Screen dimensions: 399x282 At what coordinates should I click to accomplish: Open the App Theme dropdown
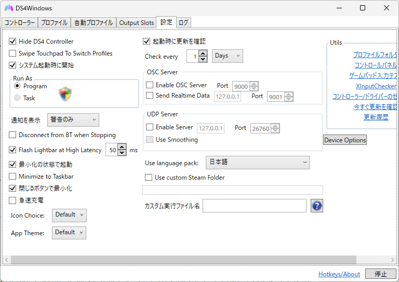click(x=69, y=233)
